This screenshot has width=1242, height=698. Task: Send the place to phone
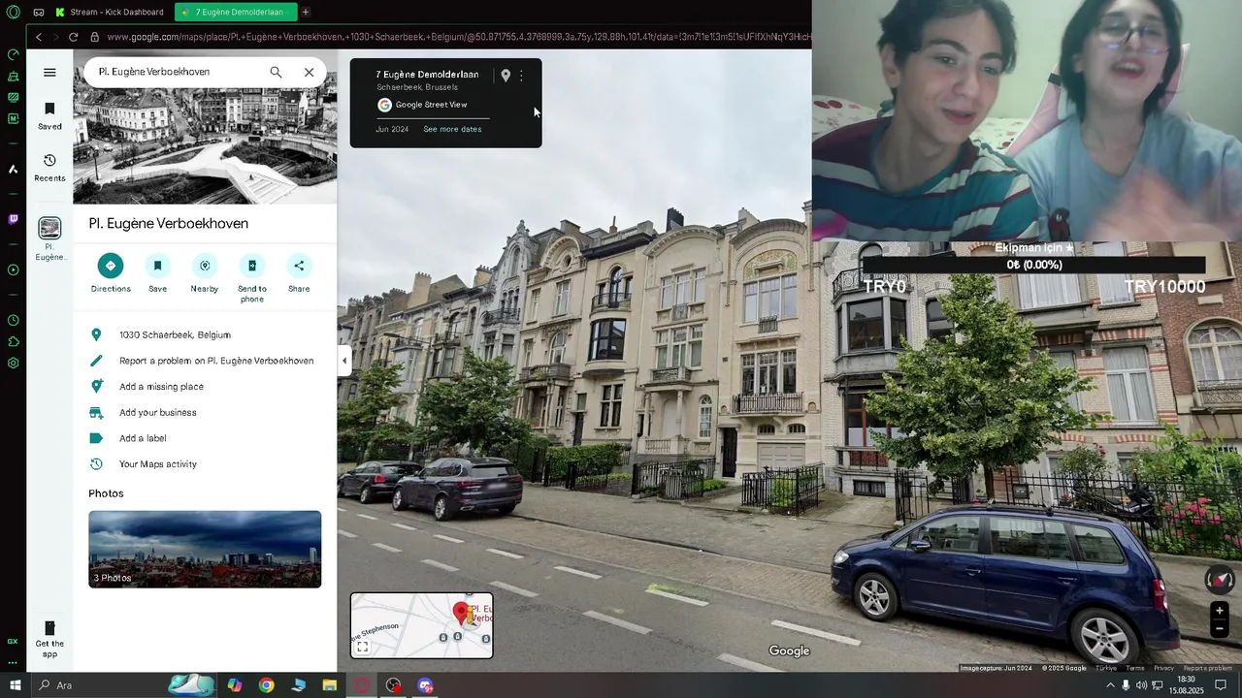coord(252,278)
